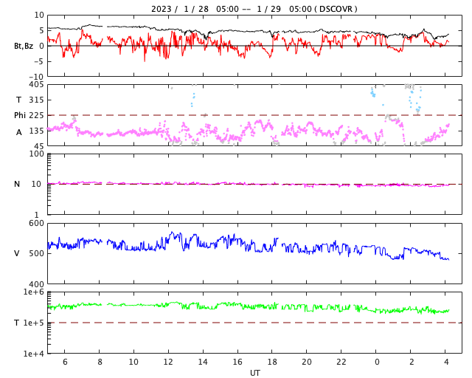Screen dimensions: 472x378
Task: Click the x-axis hour label 16
Action: (237, 362)
